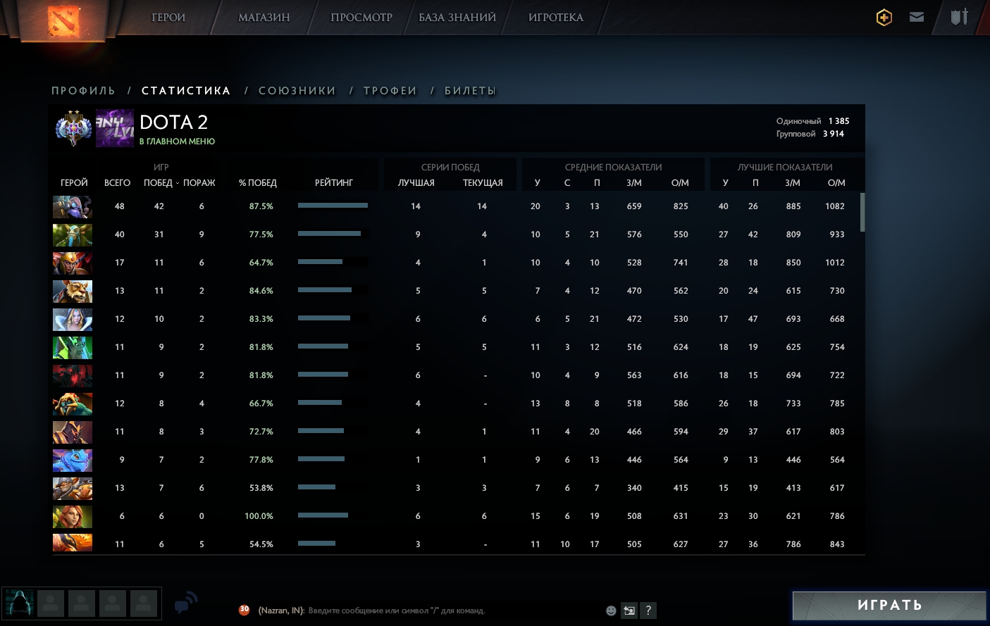Select hero portrait with 83.3% win rate
Viewport: 990px width, 626px height.
pyautogui.click(x=73, y=320)
